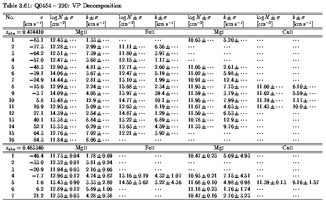Select the MgI column density "10.63±···"

201,40
